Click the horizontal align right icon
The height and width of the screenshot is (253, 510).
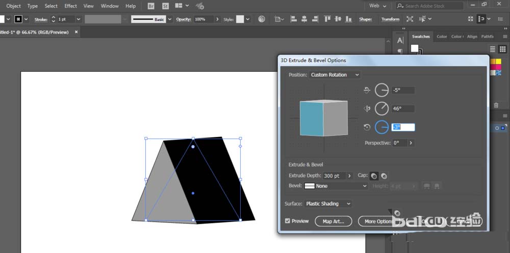point(315,19)
